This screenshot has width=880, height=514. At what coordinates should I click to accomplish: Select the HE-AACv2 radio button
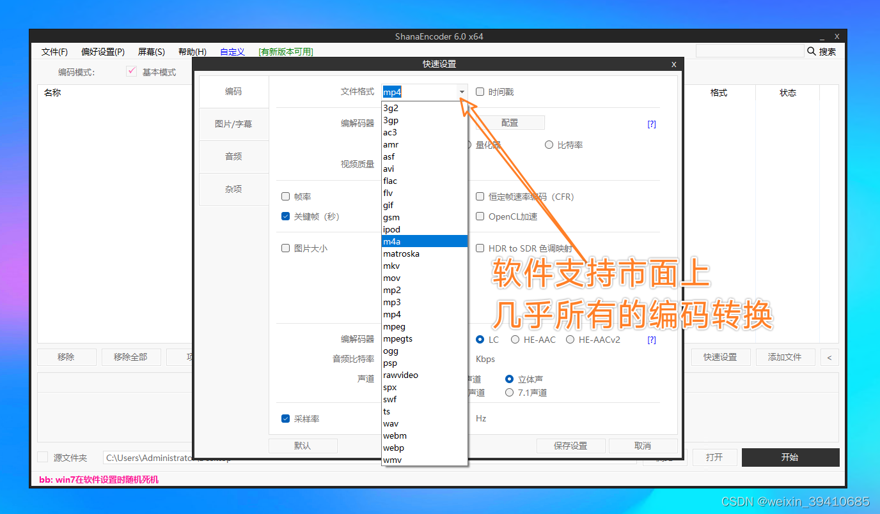(x=570, y=340)
